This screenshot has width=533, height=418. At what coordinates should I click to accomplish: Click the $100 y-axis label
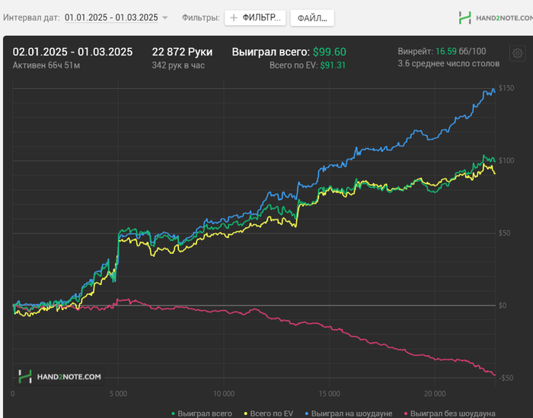coord(506,160)
